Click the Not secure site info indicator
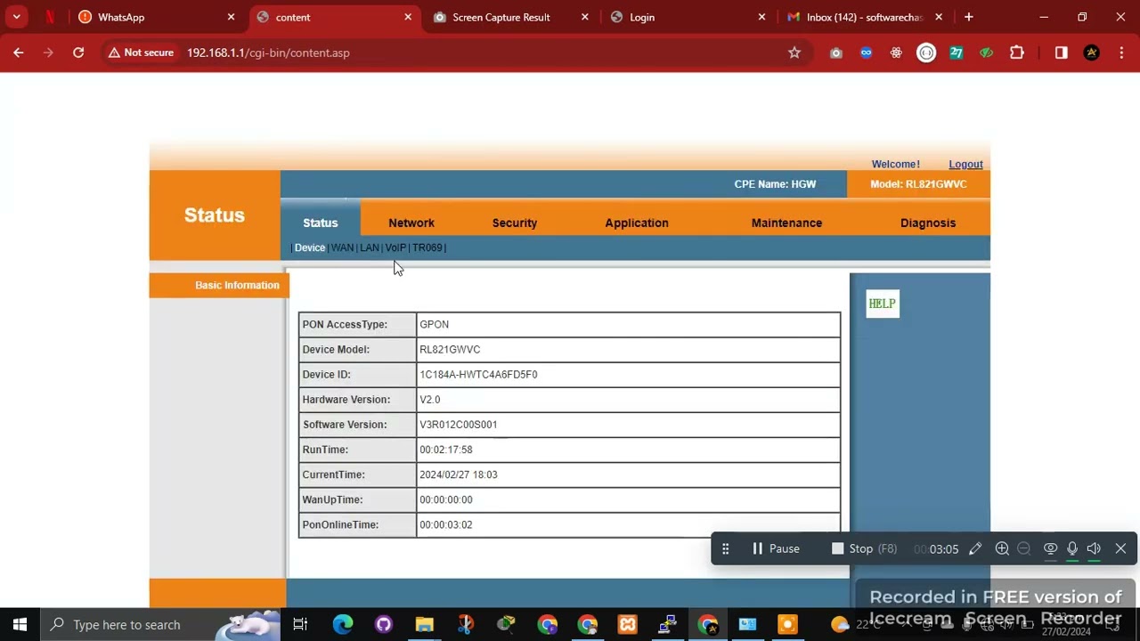1140x641 pixels. tap(141, 53)
